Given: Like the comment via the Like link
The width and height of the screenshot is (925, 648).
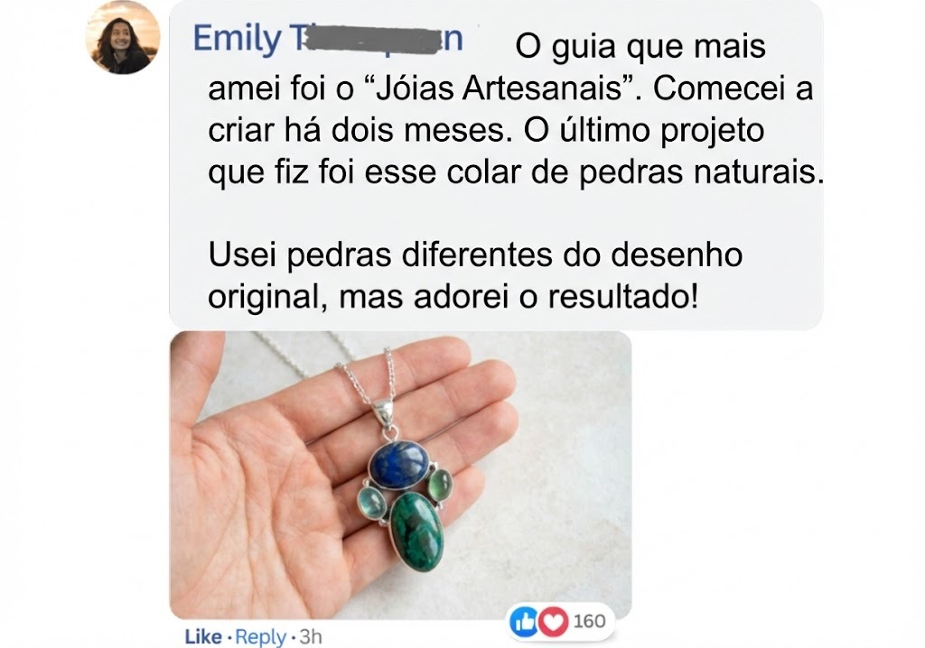Looking at the screenshot, I should pyautogui.click(x=203, y=637).
